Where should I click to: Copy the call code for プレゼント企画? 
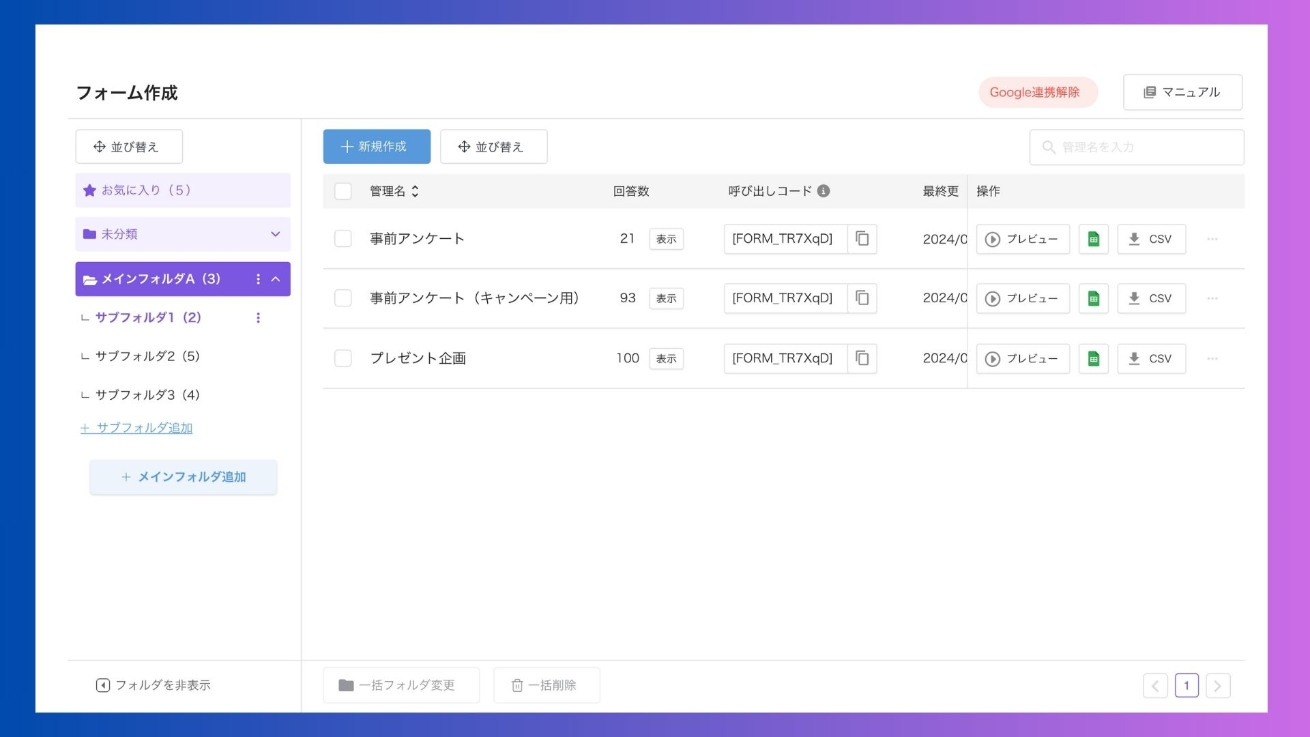coord(862,358)
